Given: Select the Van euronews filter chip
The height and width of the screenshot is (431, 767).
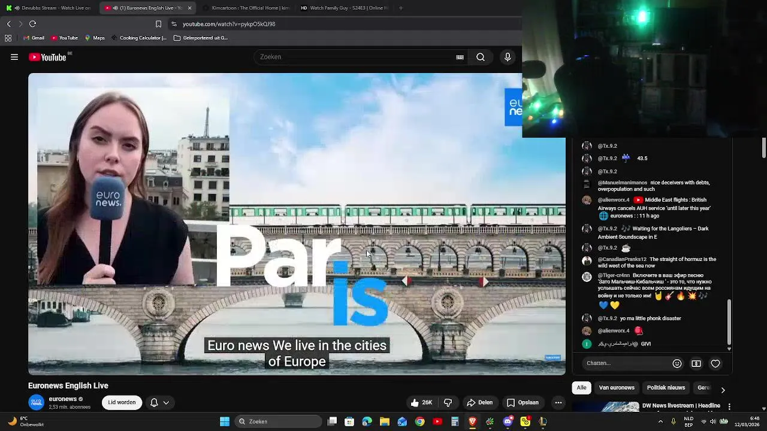Looking at the screenshot, I should [617, 388].
